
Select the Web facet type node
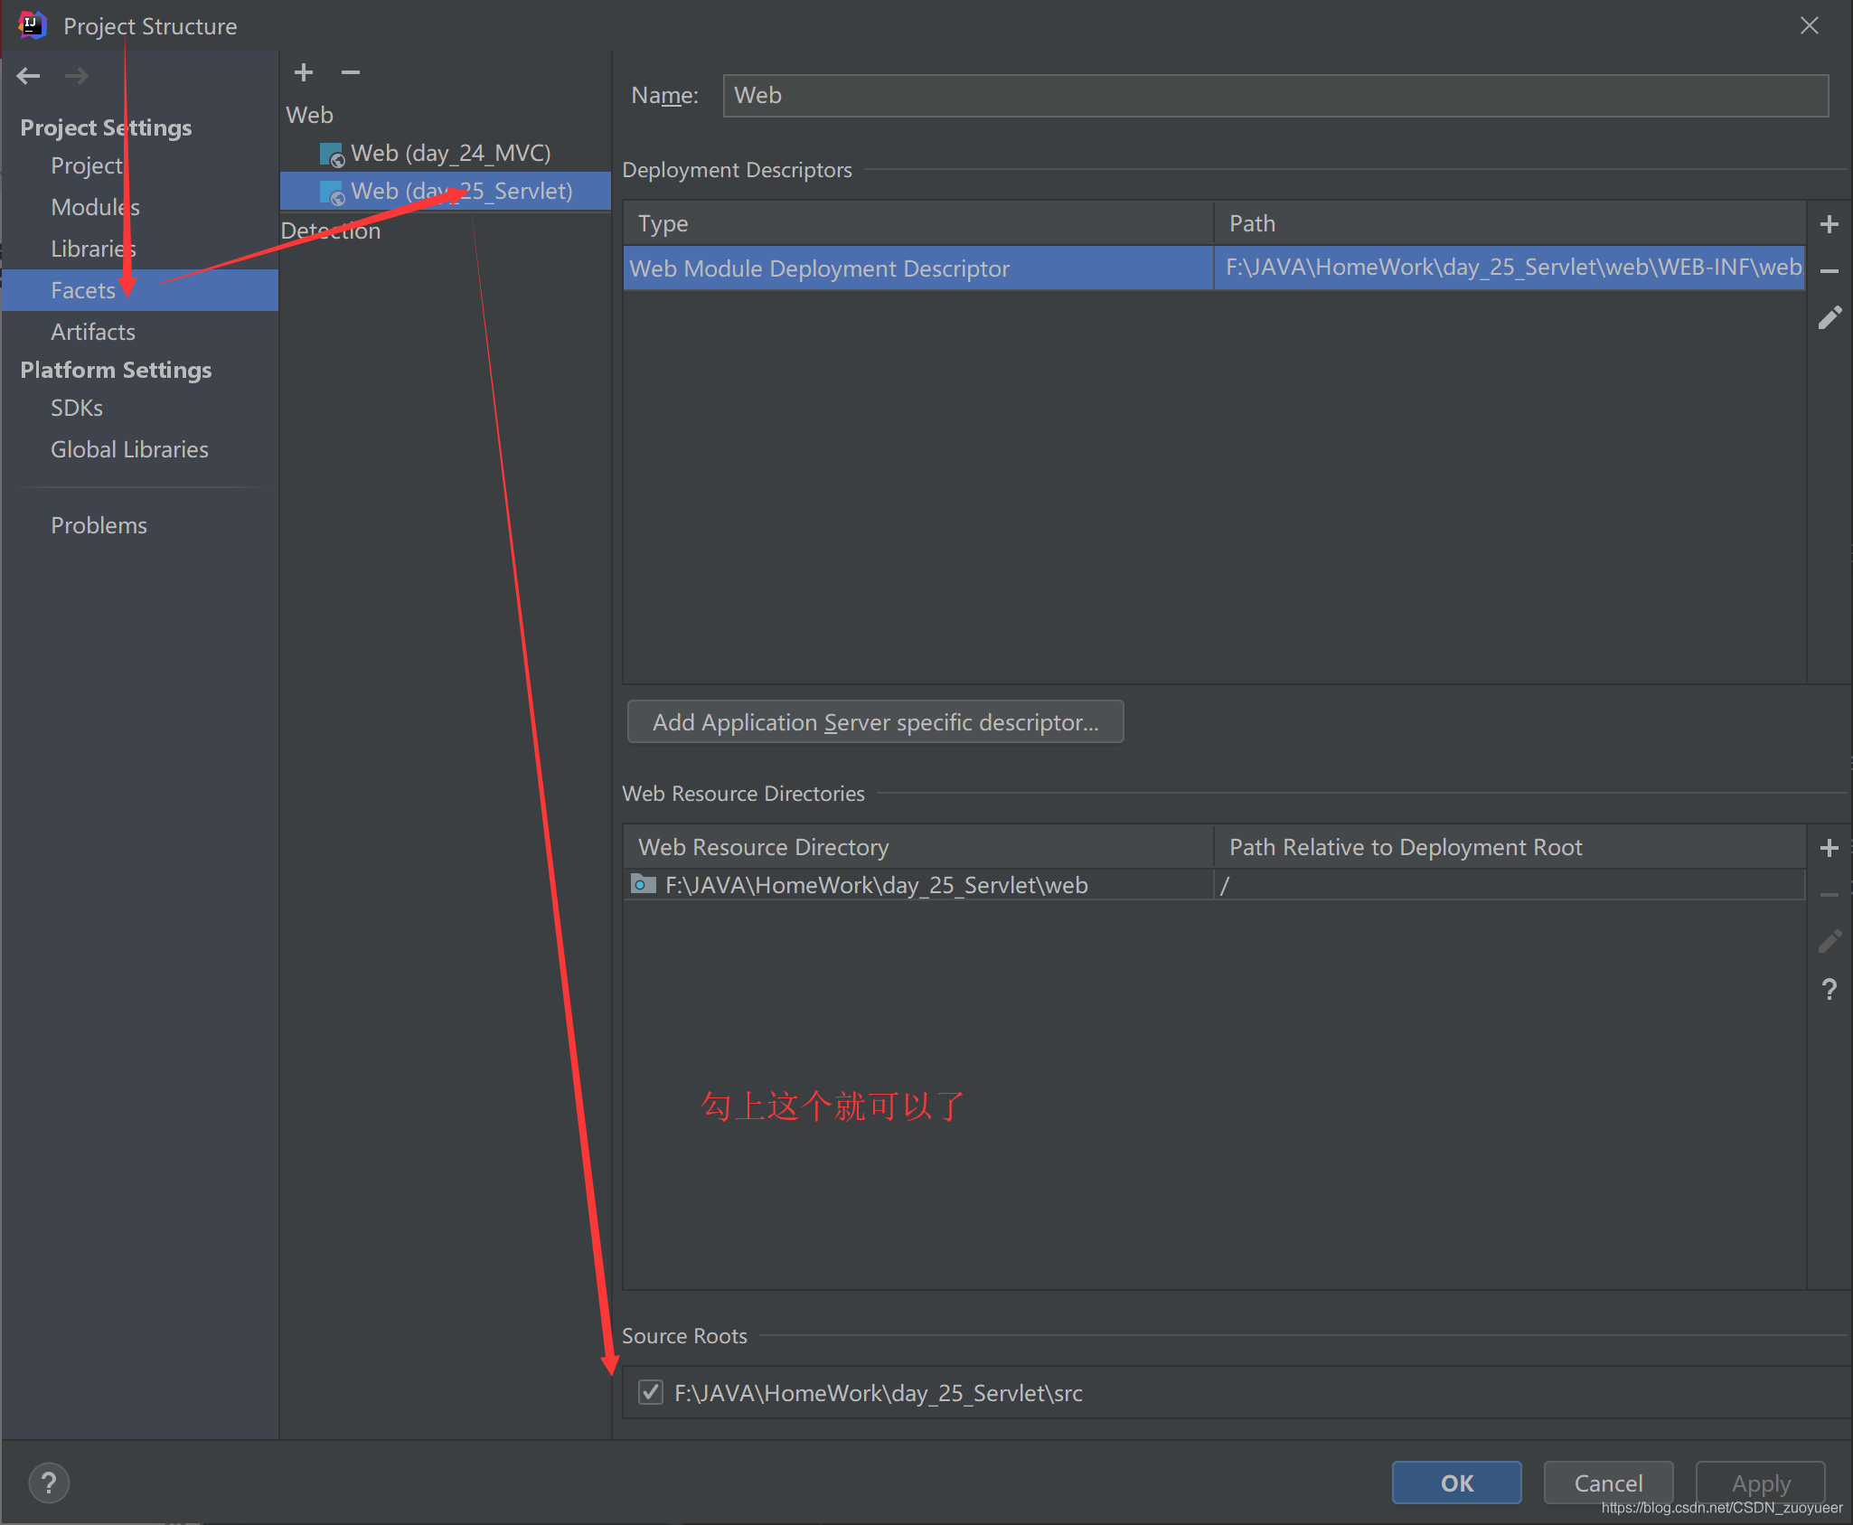(x=310, y=116)
